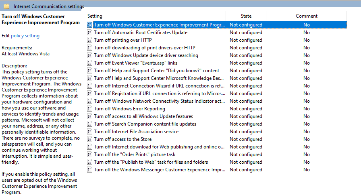361x195 pixels.
Task: Click policy icon beside Event Viewer Events.asp links
Action: [x=89, y=63]
